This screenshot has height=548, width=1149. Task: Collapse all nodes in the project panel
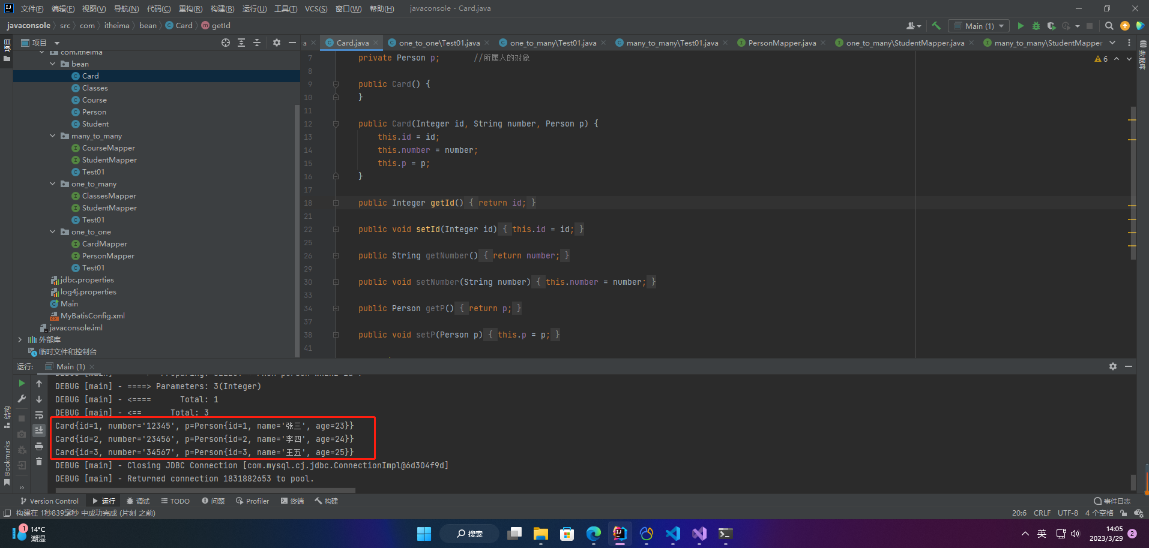point(257,43)
